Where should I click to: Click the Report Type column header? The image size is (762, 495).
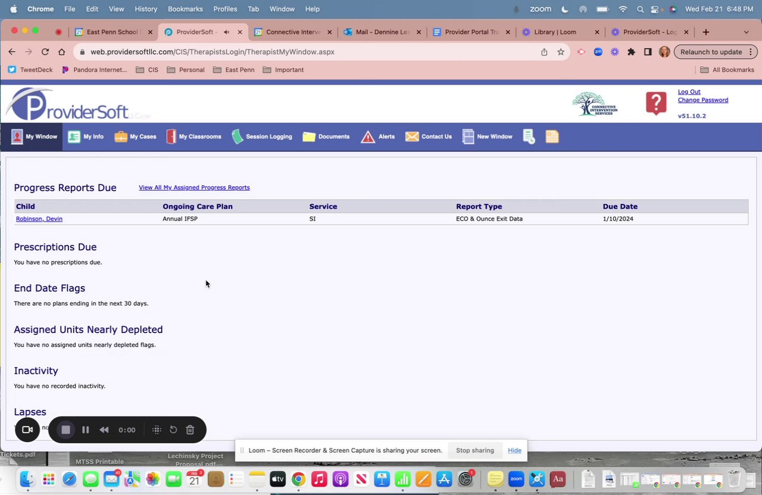[479, 206]
